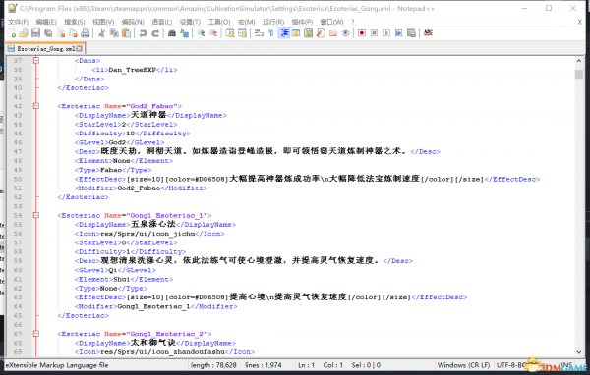This screenshot has height=375, width=590.
Task: Open the 设置(T) menu
Action: [x=190, y=22]
